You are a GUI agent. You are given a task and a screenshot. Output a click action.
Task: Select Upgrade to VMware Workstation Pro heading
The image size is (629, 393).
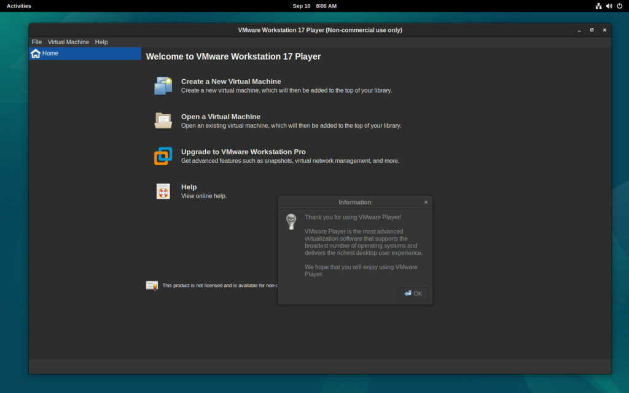pos(243,152)
